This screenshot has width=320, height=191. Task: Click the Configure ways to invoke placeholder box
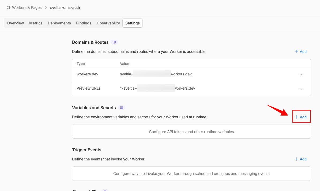(191, 174)
